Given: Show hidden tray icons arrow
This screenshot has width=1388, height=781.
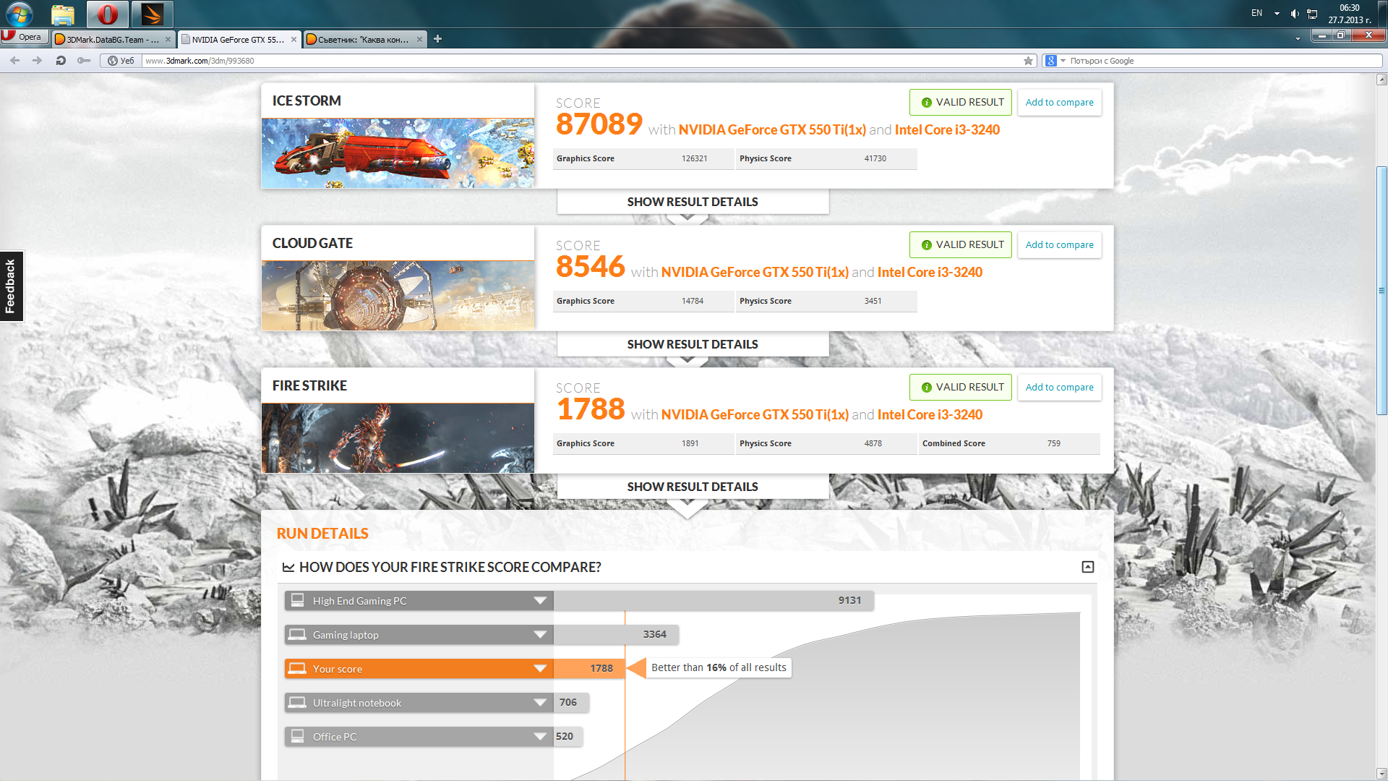Looking at the screenshot, I should click(1277, 13).
